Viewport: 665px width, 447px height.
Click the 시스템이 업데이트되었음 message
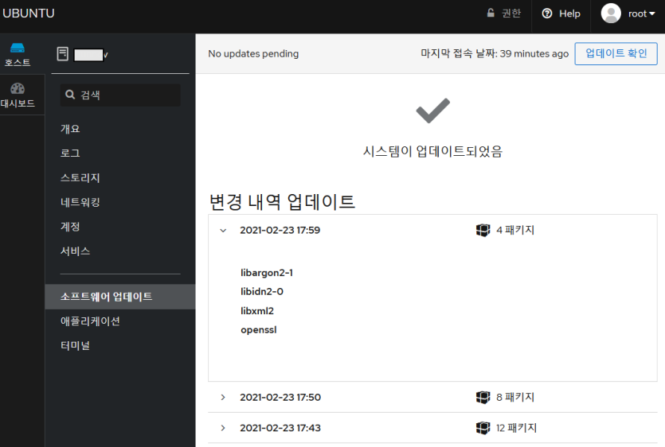click(432, 151)
